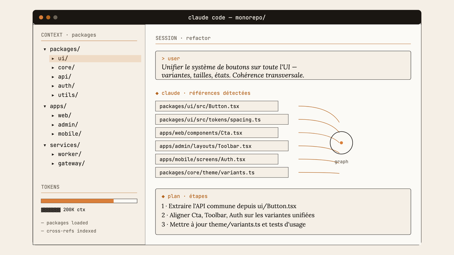The width and height of the screenshot is (454, 255).
Task: Select the admin/ folder label
Action: pyautogui.click(x=68, y=125)
